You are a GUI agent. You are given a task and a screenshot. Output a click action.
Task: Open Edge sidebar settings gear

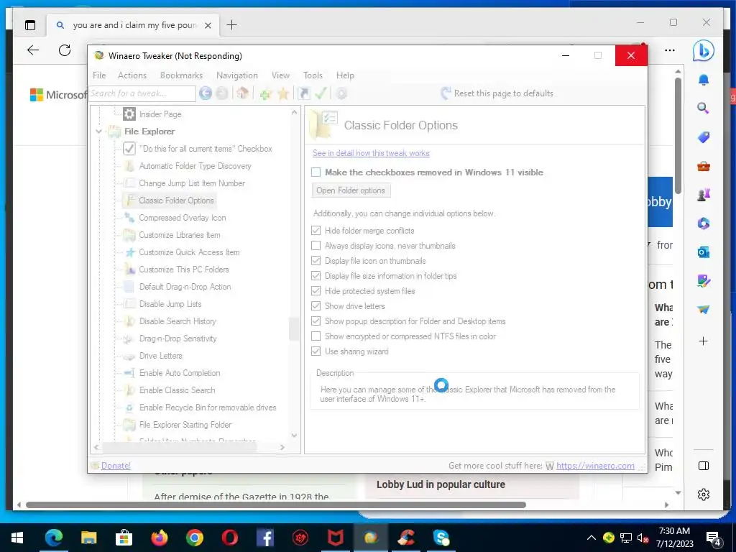(x=703, y=494)
